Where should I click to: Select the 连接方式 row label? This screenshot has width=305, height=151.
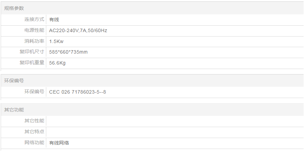(34, 19)
